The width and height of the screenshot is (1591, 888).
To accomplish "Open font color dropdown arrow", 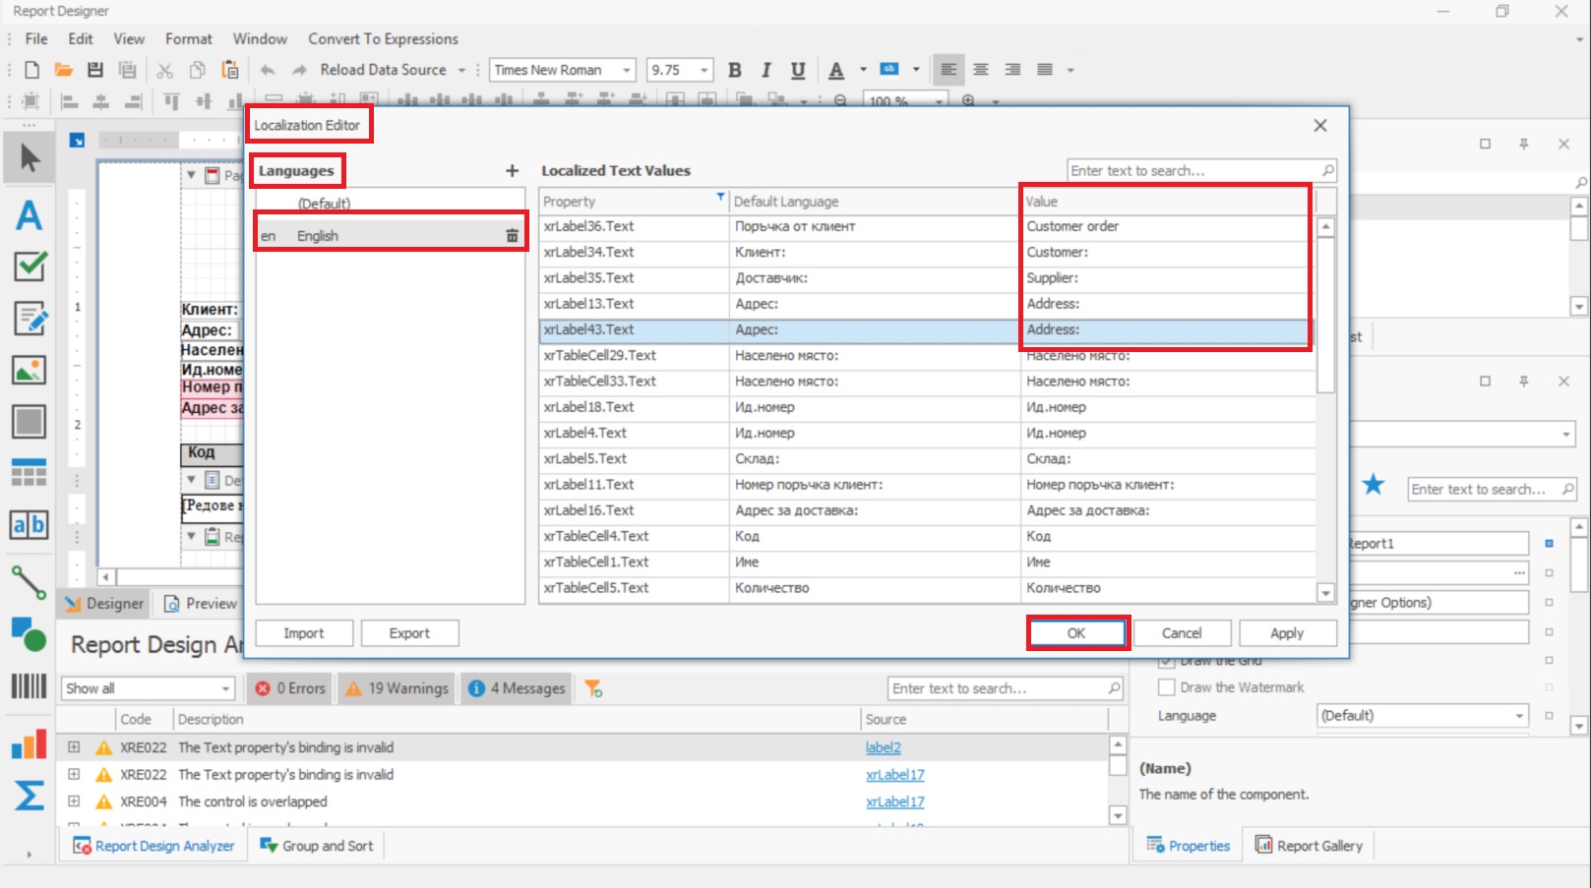I will point(863,70).
